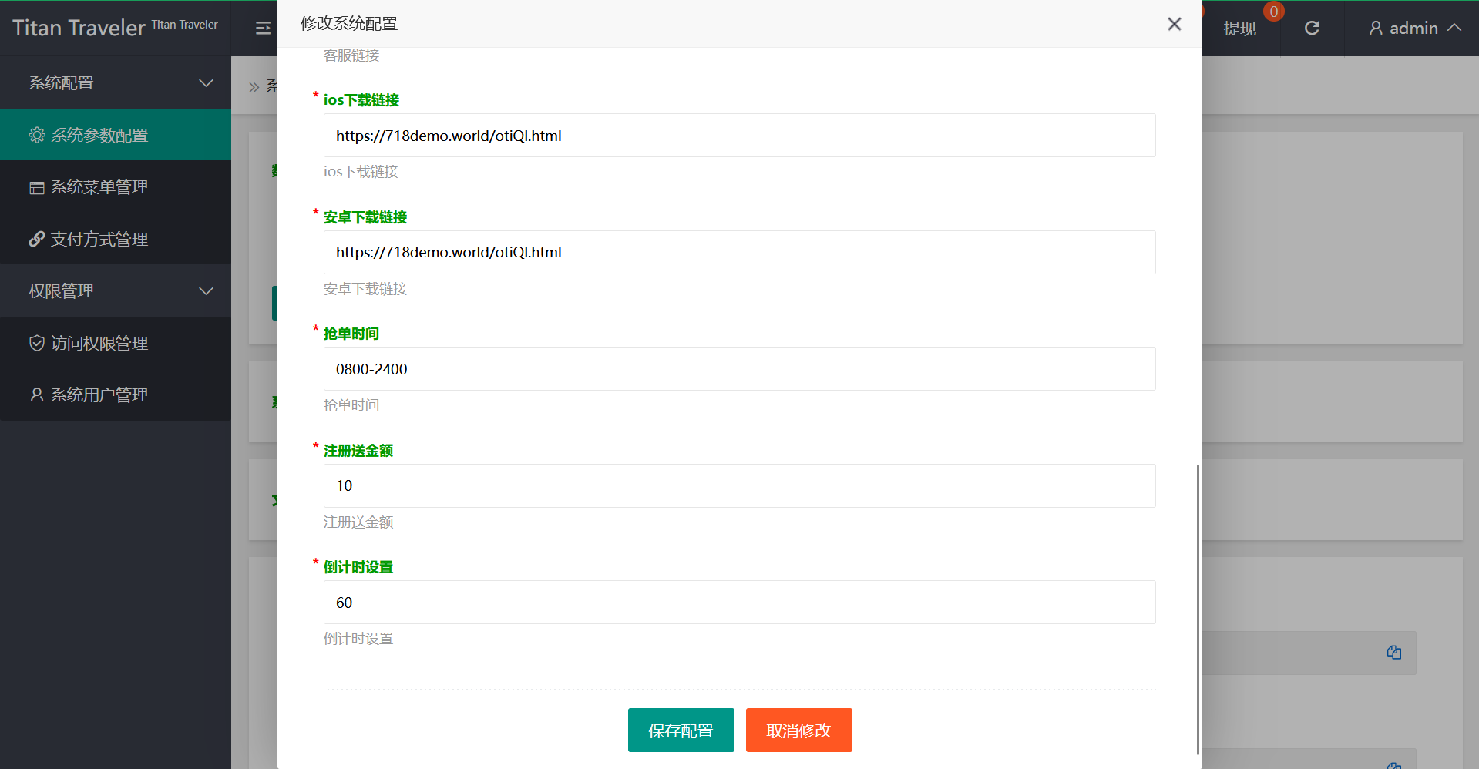This screenshot has height=769, width=1479.
Task: Click the copy icon in right panel
Action: [x=1393, y=653]
